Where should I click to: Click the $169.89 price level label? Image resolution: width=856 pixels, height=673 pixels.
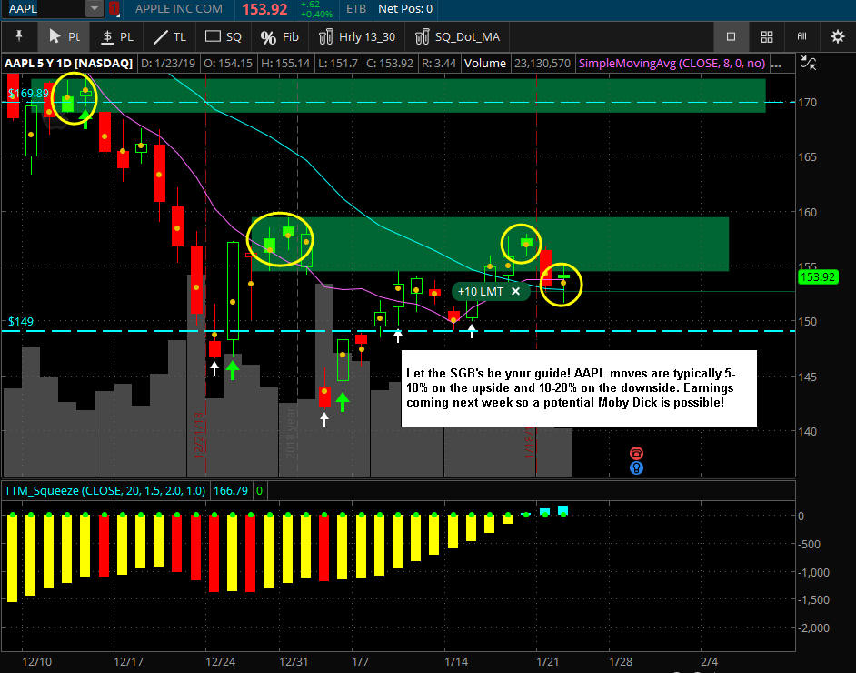pyautogui.click(x=28, y=94)
